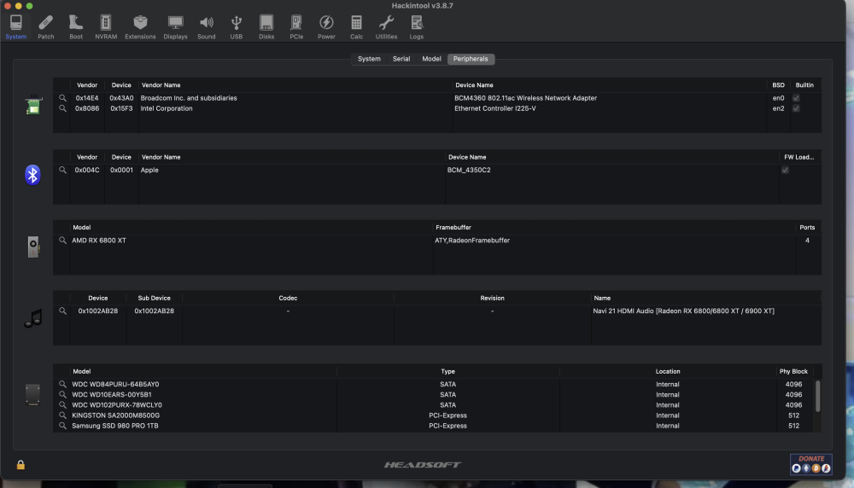The width and height of the screenshot is (854, 488).
Task: Click magnifier icon for WDC WD84PURU disk
Action: [x=62, y=384]
